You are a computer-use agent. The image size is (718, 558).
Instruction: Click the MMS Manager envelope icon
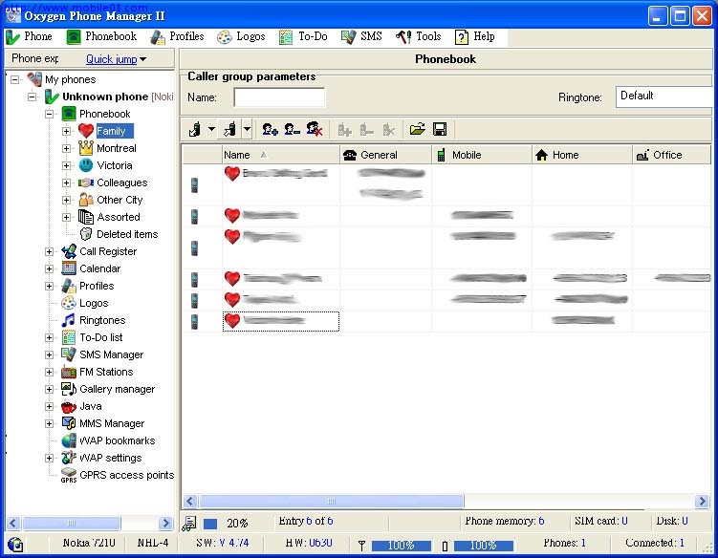pos(68,423)
